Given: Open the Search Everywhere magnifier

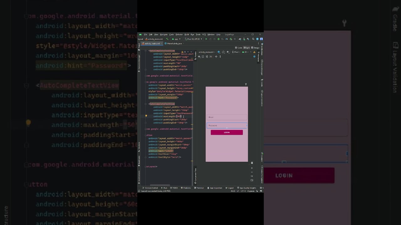Looking at the screenshot, I should [253, 39].
